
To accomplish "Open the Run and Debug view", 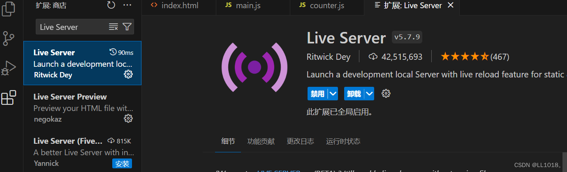I will pyautogui.click(x=9, y=68).
